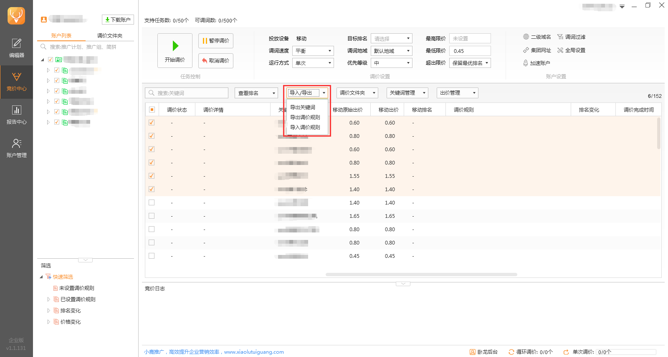The height and width of the screenshot is (357, 668).
Task: Open the 出价管理 dropdown
Action: (458, 93)
